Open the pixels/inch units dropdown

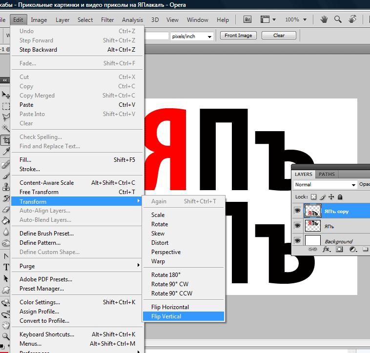[x=192, y=36]
